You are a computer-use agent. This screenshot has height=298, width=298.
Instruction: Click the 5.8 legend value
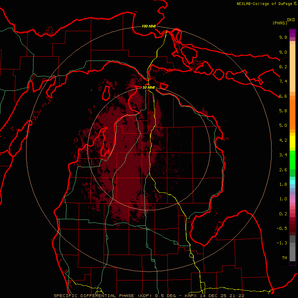(x=283, y=111)
